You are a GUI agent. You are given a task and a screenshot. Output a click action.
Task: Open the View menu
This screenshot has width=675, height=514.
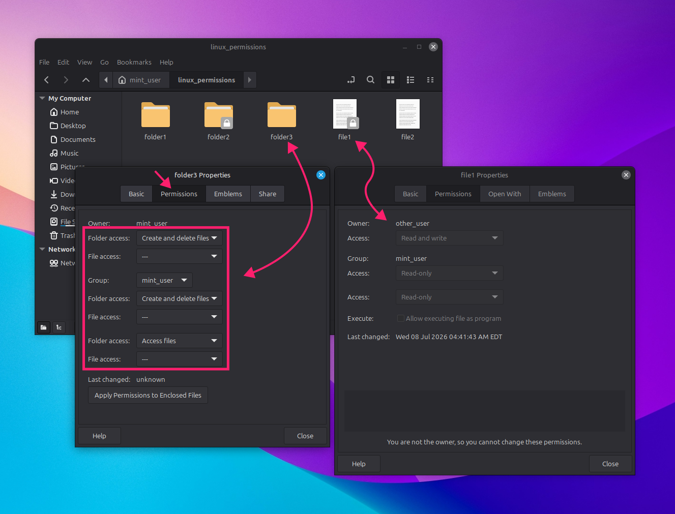84,62
